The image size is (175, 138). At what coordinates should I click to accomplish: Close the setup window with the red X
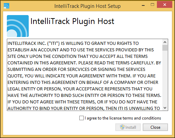[164, 5]
